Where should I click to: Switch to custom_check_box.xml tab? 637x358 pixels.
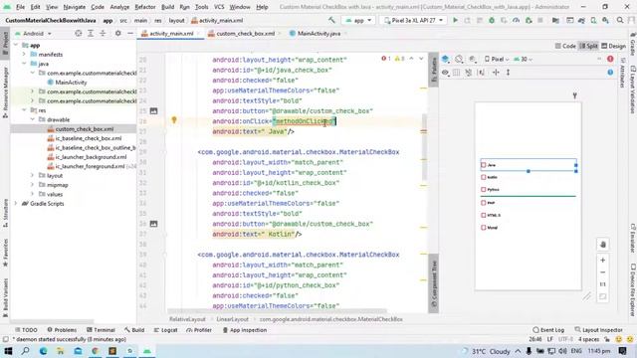click(x=246, y=33)
